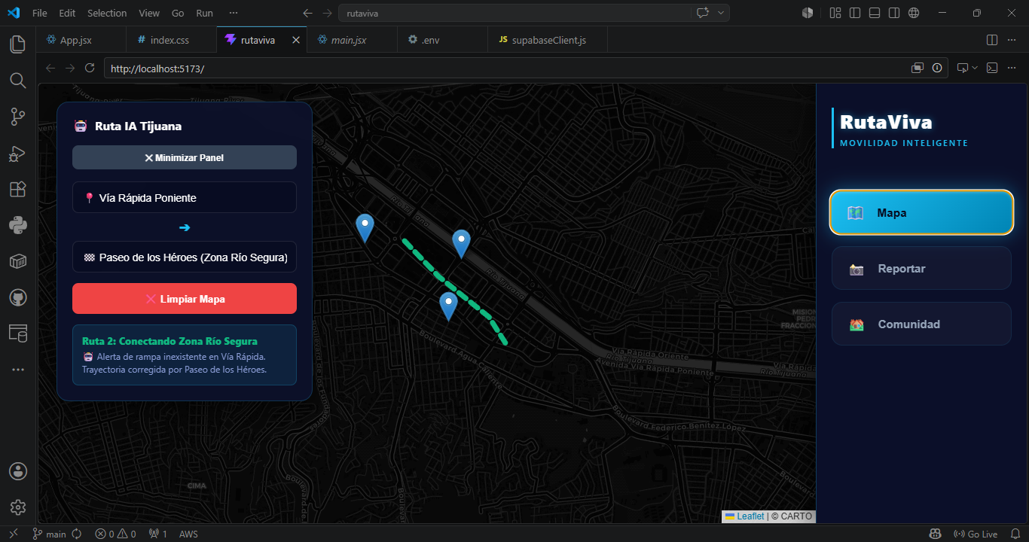Image resolution: width=1029 pixels, height=542 pixels.
Task: Open the Source Control view
Action: tap(17, 117)
